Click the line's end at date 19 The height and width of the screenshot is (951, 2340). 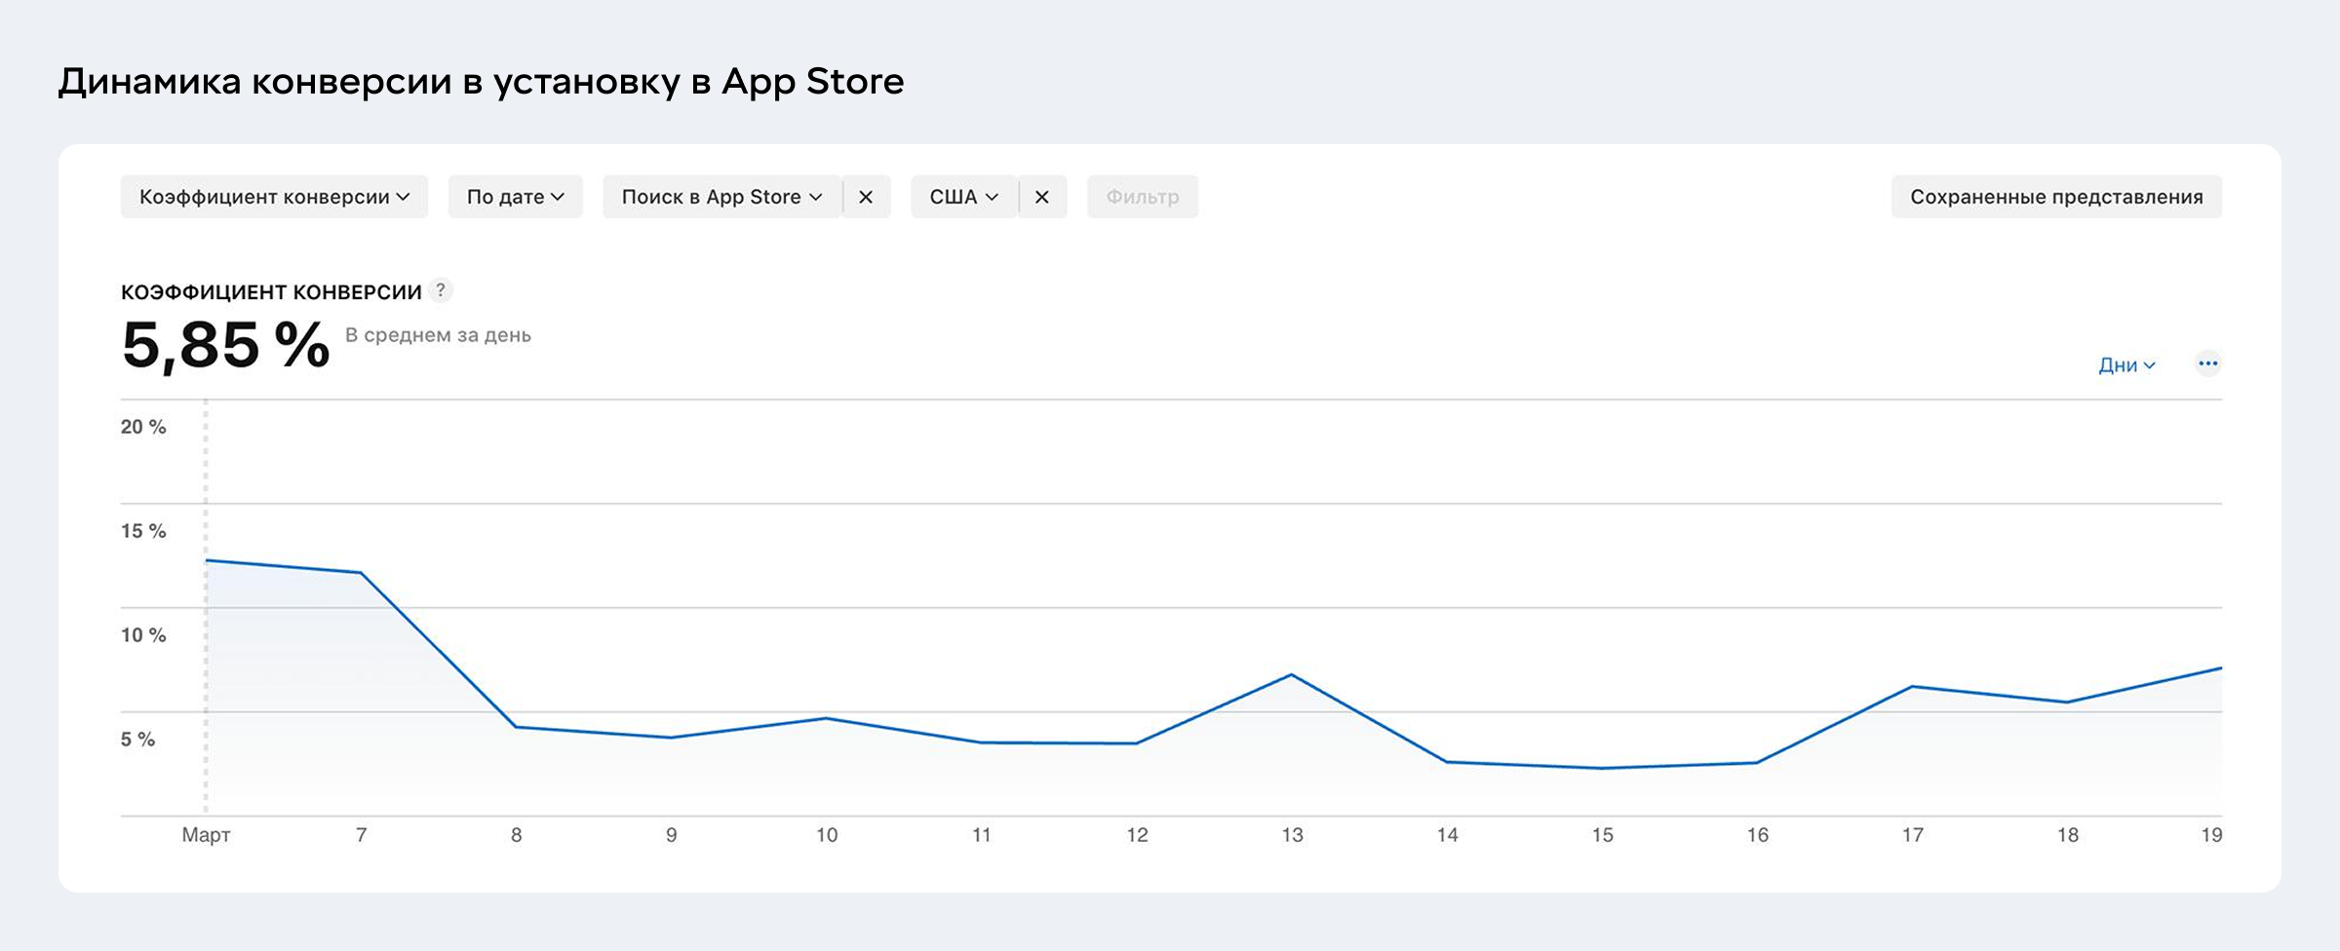point(2220,668)
